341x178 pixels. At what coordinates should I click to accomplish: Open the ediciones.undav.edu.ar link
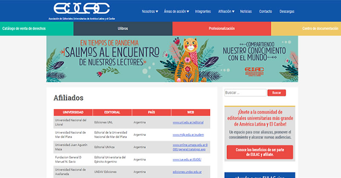pos(187,172)
